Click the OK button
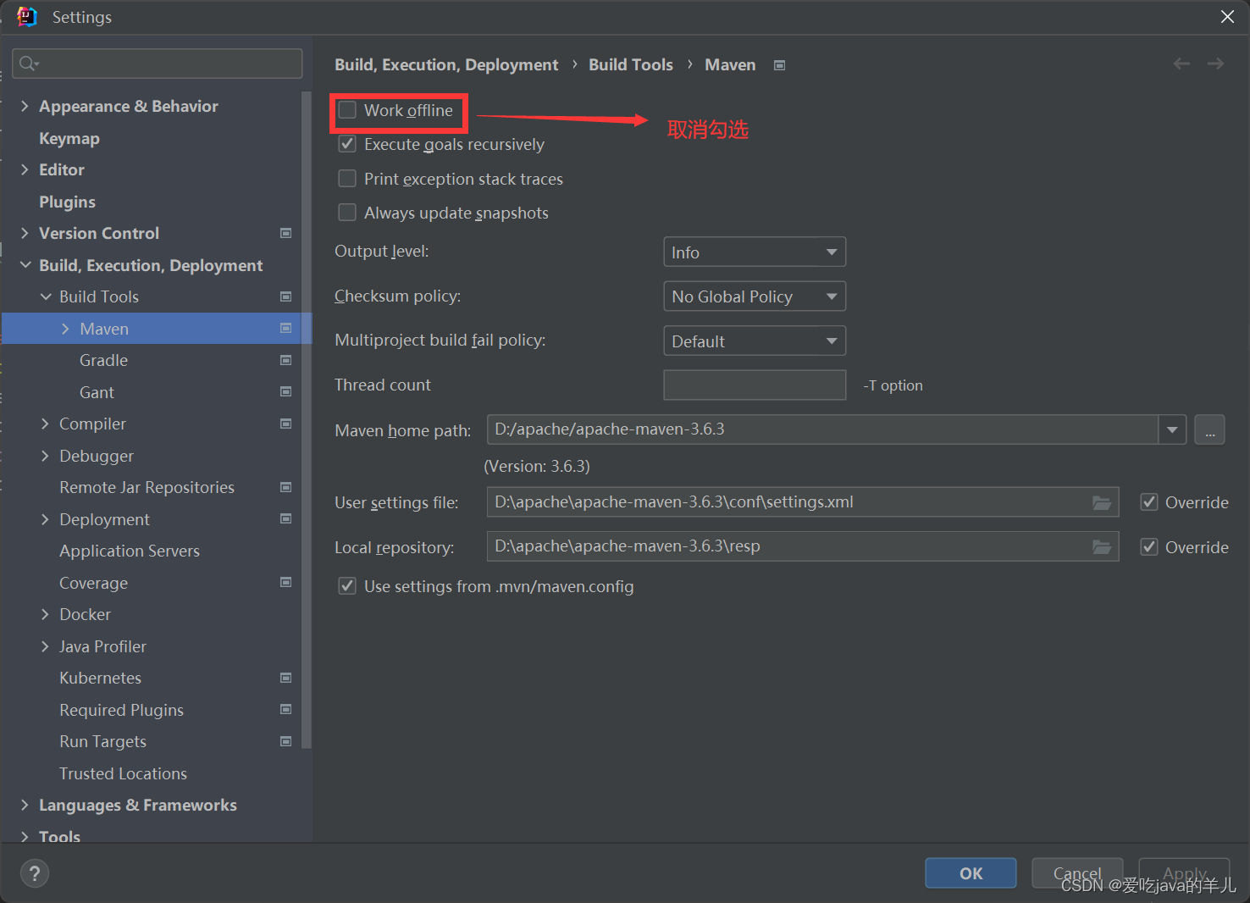This screenshot has width=1250, height=903. 971,873
